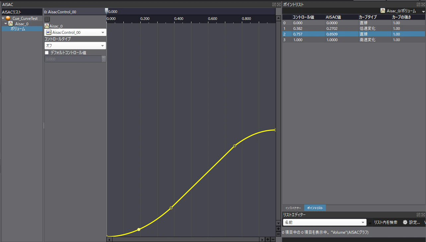Image resolution: width=426 pixels, height=242 pixels.
Task: Click curve point at control value 0.757
Action: tap(235, 146)
